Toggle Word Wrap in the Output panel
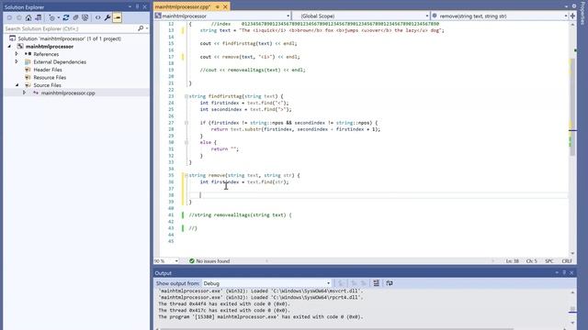The width and height of the screenshot is (588, 330). tap(390, 283)
